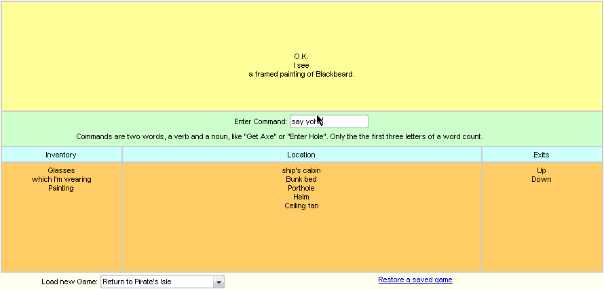
Task: Select Painting in the inventory list
Action: (x=61, y=188)
